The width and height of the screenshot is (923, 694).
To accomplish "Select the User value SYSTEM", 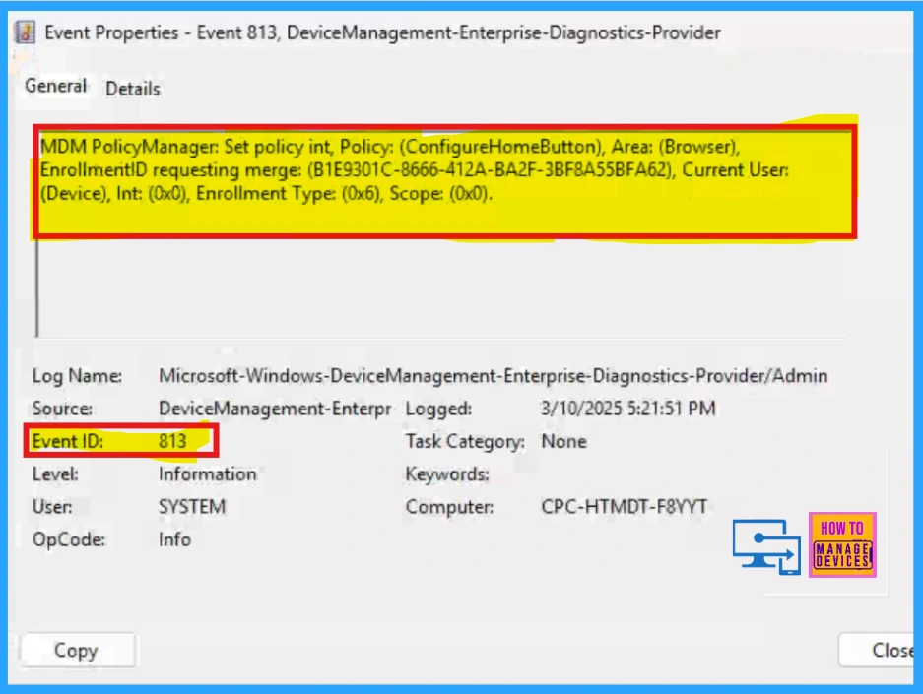I will [192, 506].
